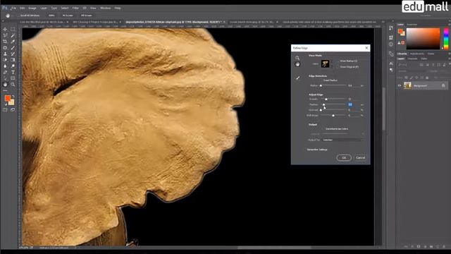Select the History Brush tool

13,54
